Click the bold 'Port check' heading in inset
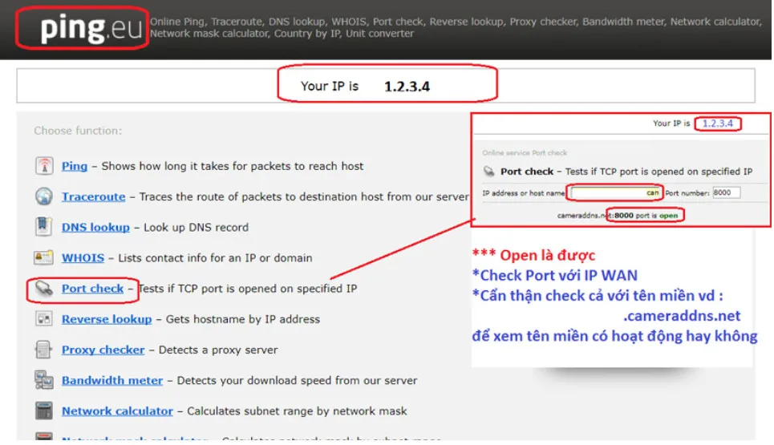Viewport: 774px width, 445px height. [527, 172]
